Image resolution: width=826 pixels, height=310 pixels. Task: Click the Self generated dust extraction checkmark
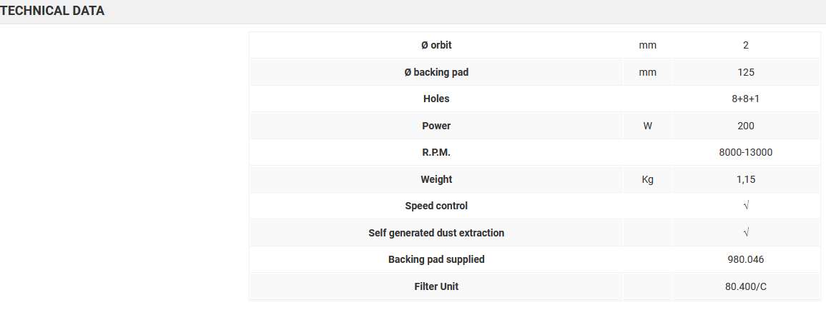coord(746,233)
